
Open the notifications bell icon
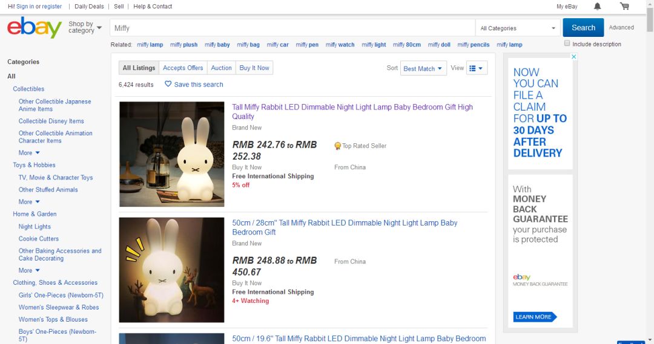[x=597, y=6]
